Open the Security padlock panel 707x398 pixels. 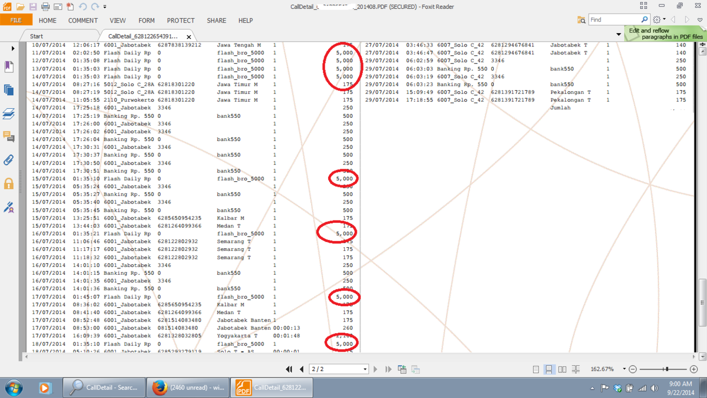9,184
